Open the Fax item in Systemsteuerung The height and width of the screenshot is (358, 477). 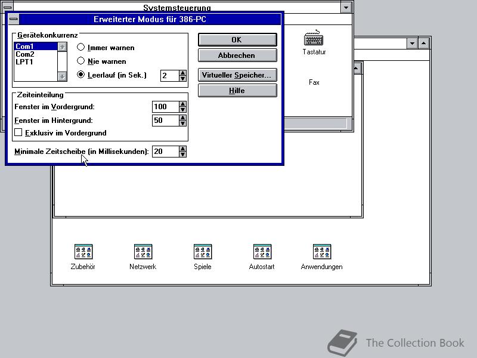tap(314, 82)
